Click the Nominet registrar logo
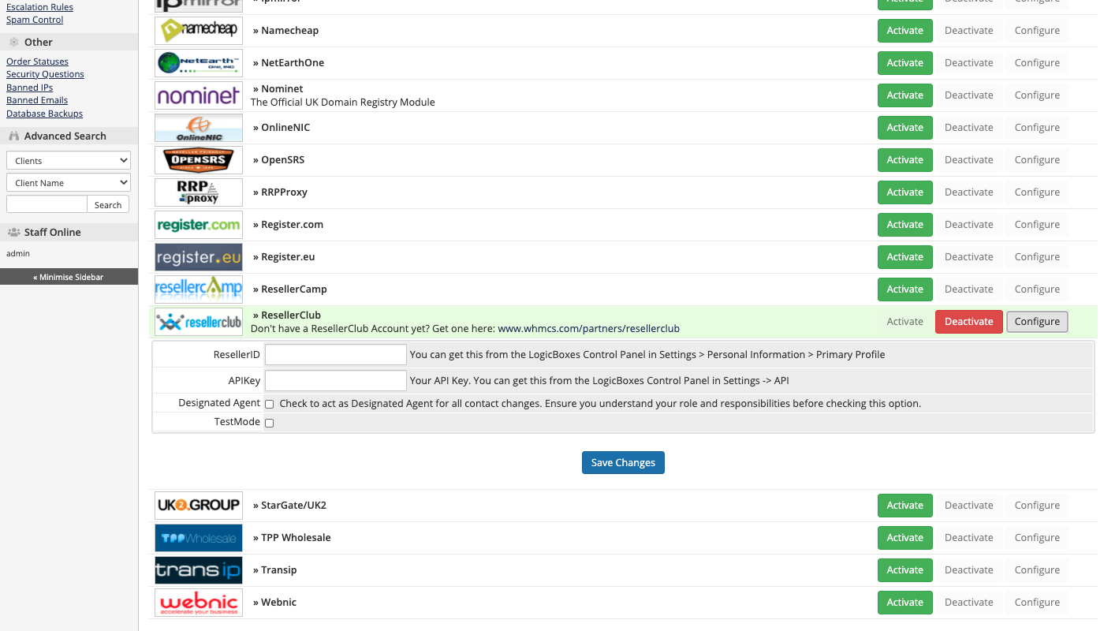1104x631 pixels. (x=198, y=95)
